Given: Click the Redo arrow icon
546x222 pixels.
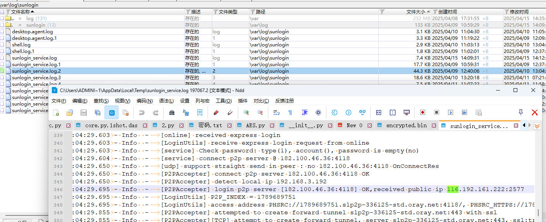Looking at the screenshot, I should [156, 113].
